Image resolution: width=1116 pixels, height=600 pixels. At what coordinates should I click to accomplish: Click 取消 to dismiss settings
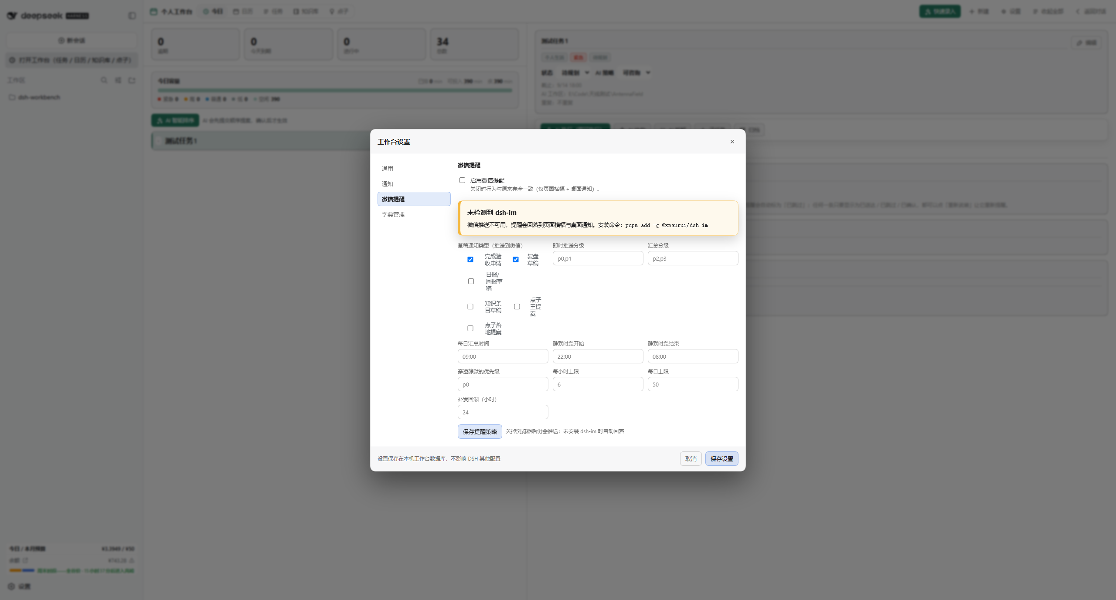691,458
